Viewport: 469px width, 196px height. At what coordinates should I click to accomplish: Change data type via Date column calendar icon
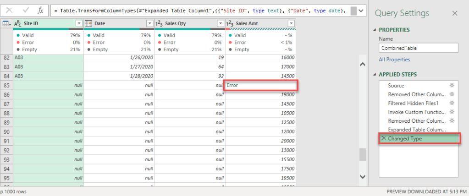tap(89, 23)
